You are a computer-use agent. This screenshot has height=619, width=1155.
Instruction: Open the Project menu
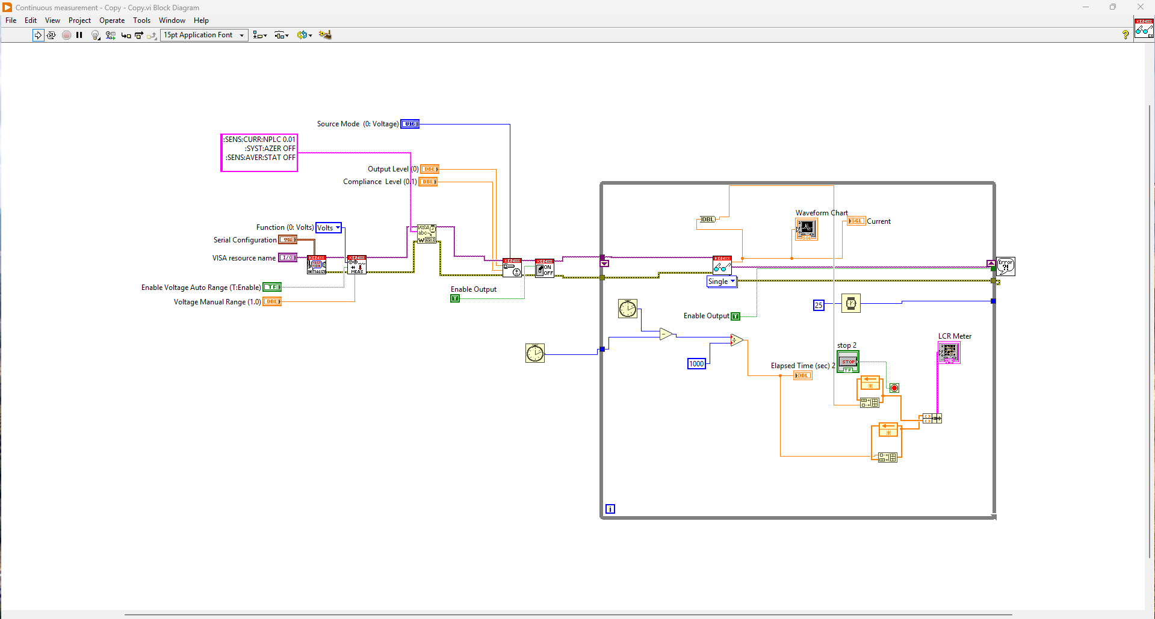[x=79, y=20]
